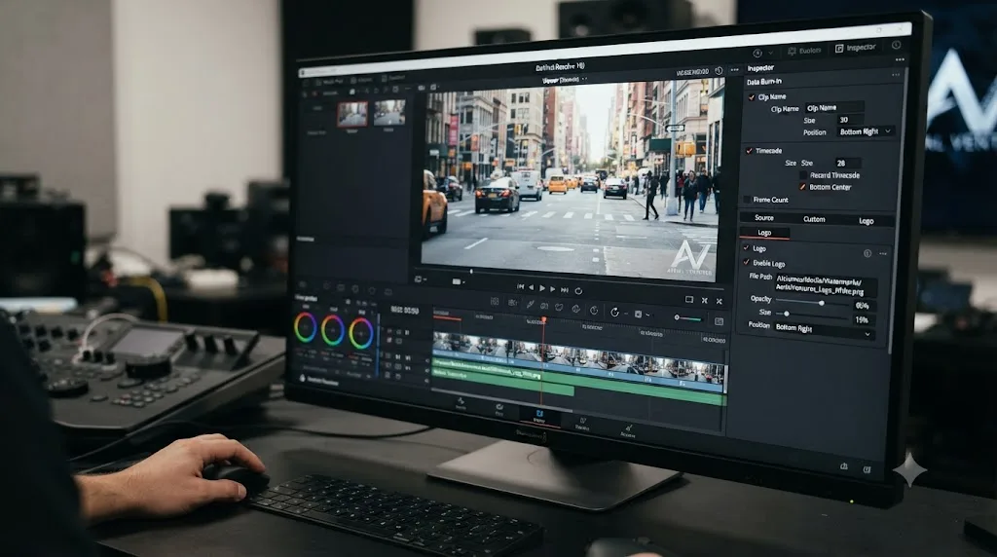Viewport: 997px width, 557px height.
Task: Click the skip-to-end transport button
Action: [x=564, y=289]
